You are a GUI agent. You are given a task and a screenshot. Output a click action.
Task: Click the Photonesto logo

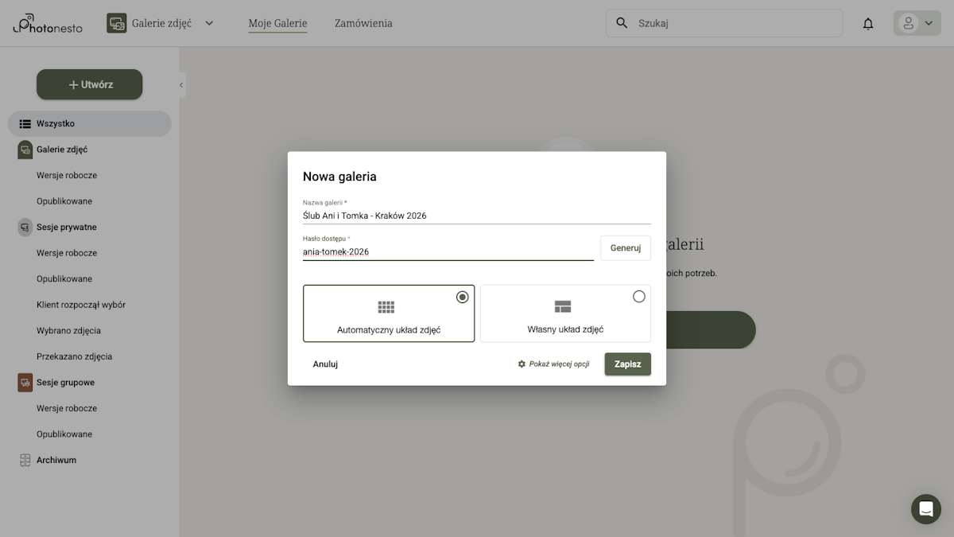48,24
